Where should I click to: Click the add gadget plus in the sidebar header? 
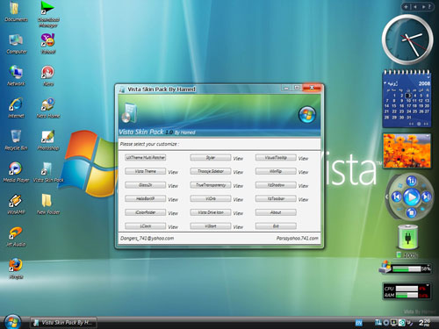(x=406, y=6)
